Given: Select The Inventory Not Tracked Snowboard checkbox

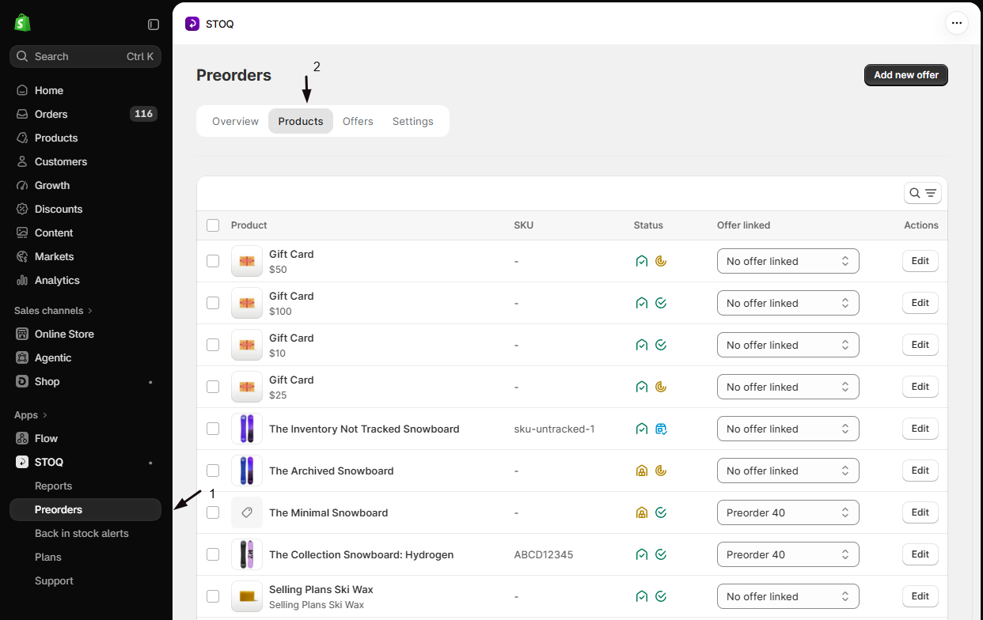Looking at the screenshot, I should click(213, 429).
